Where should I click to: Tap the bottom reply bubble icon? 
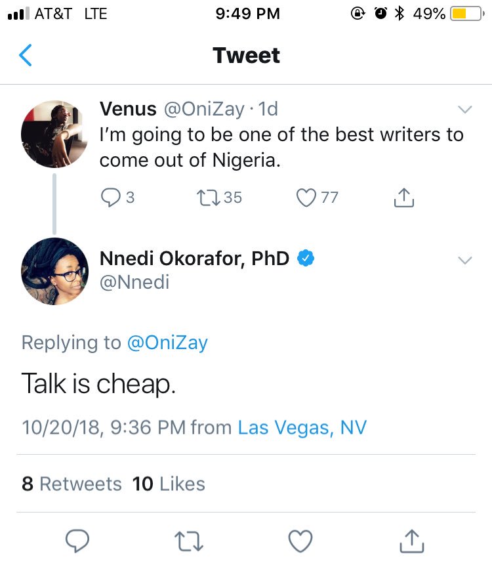coord(78,541)
